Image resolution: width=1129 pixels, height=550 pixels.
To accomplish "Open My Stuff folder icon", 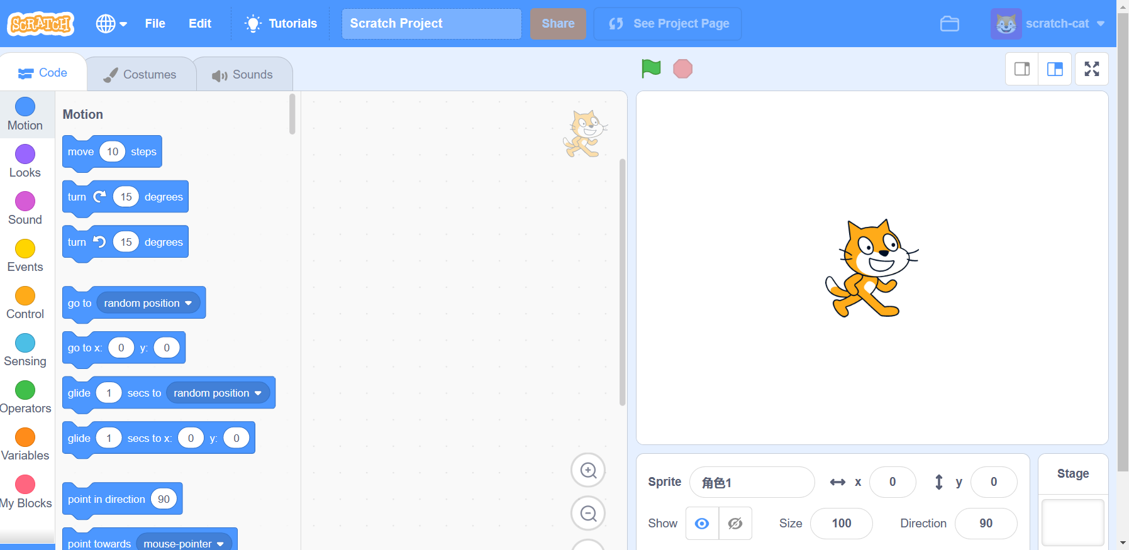I will coord(950,24).
